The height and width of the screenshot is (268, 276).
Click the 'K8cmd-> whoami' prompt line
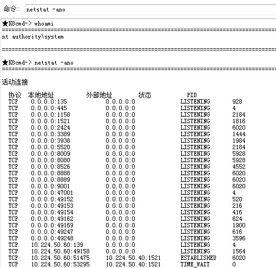click(28, 23)
